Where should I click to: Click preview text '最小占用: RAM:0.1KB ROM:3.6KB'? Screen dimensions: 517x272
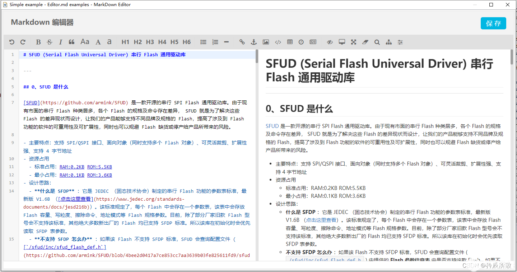click(x=326, y=196)
